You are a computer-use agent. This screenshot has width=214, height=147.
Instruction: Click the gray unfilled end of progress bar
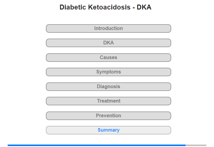[196, 145]
